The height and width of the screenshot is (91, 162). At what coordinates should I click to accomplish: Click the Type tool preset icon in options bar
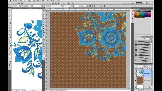pyautogui.click(x=45, y=6)
